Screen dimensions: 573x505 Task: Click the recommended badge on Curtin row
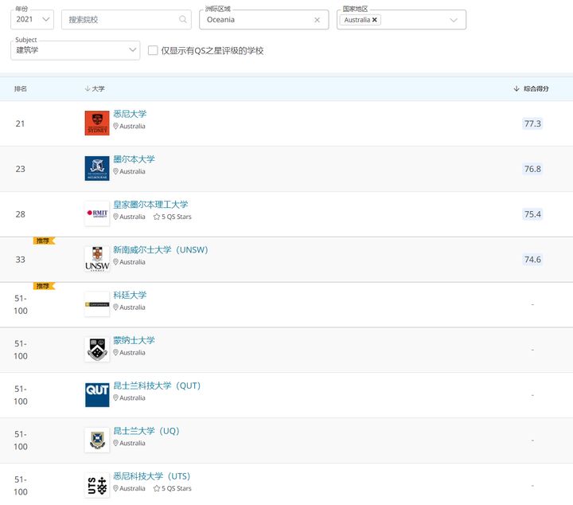click(x=44, y=286)
